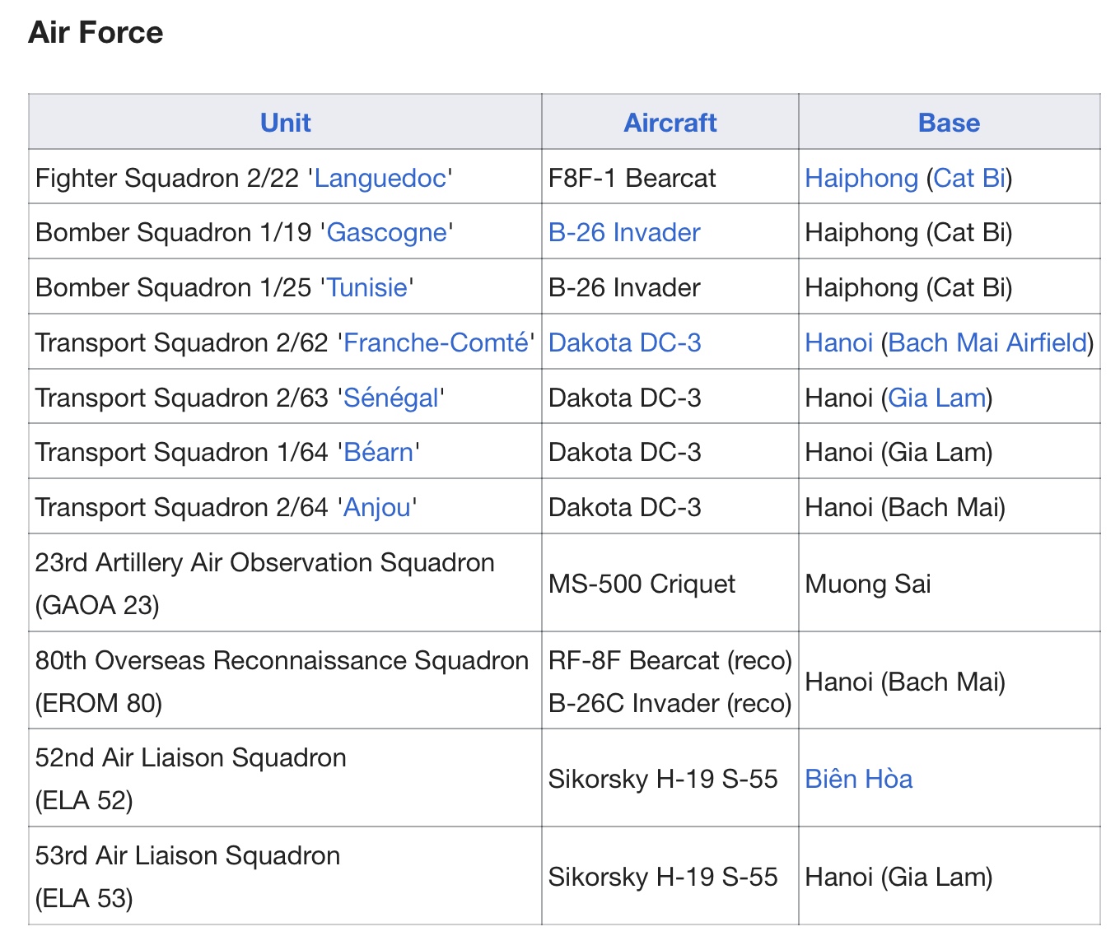Follow the Béarn link
Image resolution: width=1120 pixels, height=936 pixels.
[x=379, y=452]
